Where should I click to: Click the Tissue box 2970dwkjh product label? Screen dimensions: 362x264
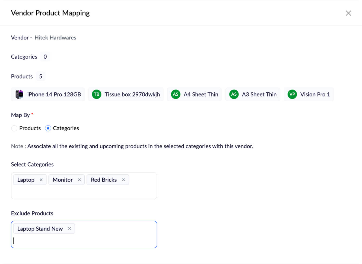[132, 95]
